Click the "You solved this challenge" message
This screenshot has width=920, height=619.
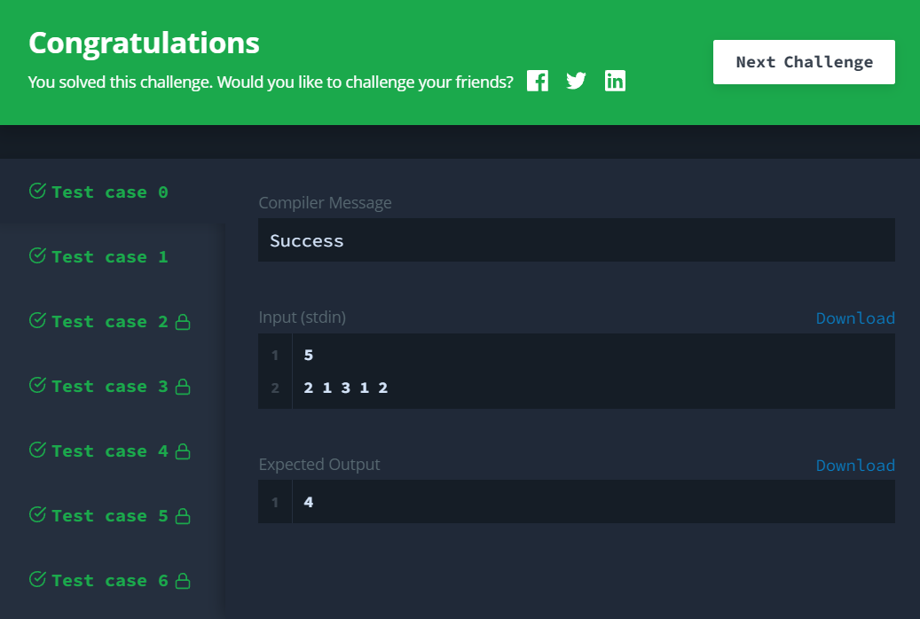(271, 82)
